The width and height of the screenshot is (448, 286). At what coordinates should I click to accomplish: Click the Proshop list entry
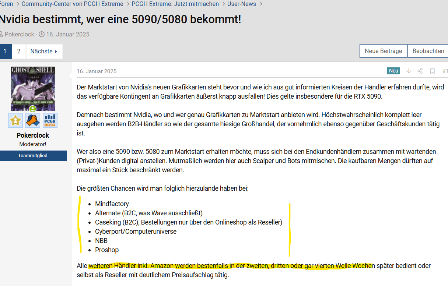[x=107, y=250]
